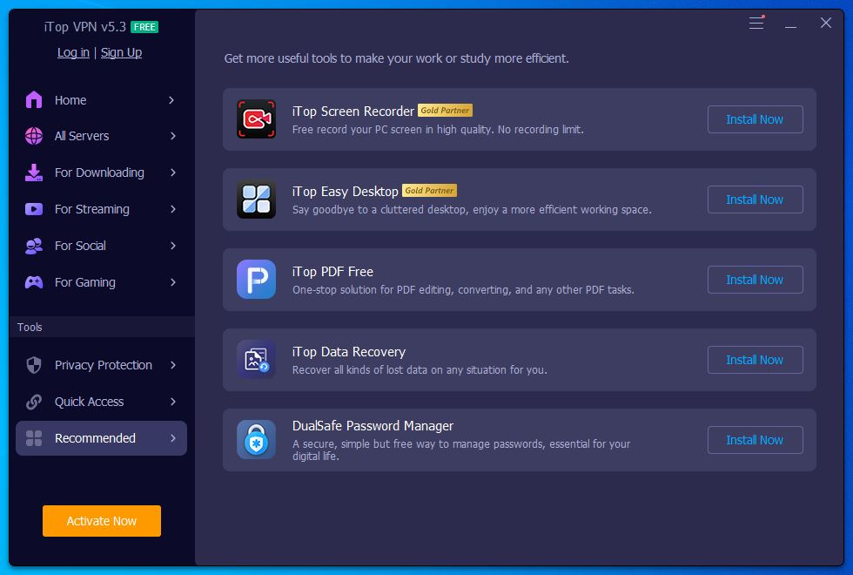The height and width of the screenshot is (575, 853).
Task: Click the iTop PDF Free app icon
Action: click(256, 280)
